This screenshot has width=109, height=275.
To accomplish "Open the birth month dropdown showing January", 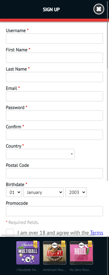I will (x=44, y=192).
